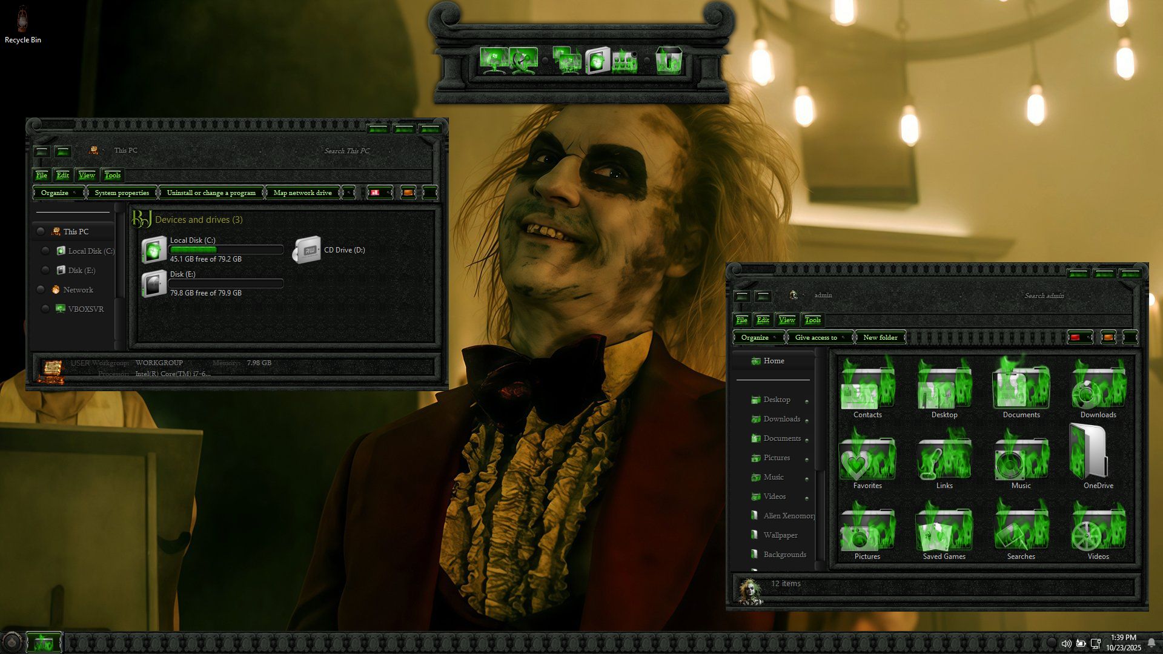Select the Local Disk (C:) drive icon
Image resolution: width=1163 pixels, height=654 pixels.
154,250
